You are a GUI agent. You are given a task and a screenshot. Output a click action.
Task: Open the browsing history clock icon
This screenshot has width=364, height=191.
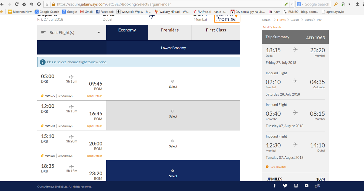pyautogui.click(x=39, y=4)
